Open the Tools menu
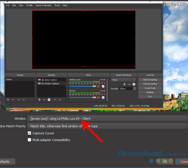The image size is (188, 168). [57, 5]
